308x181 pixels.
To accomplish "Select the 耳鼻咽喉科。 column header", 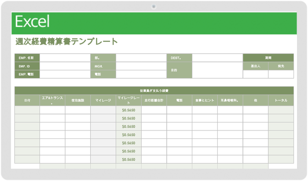I will pyautogui.click(x=230, y=101).
